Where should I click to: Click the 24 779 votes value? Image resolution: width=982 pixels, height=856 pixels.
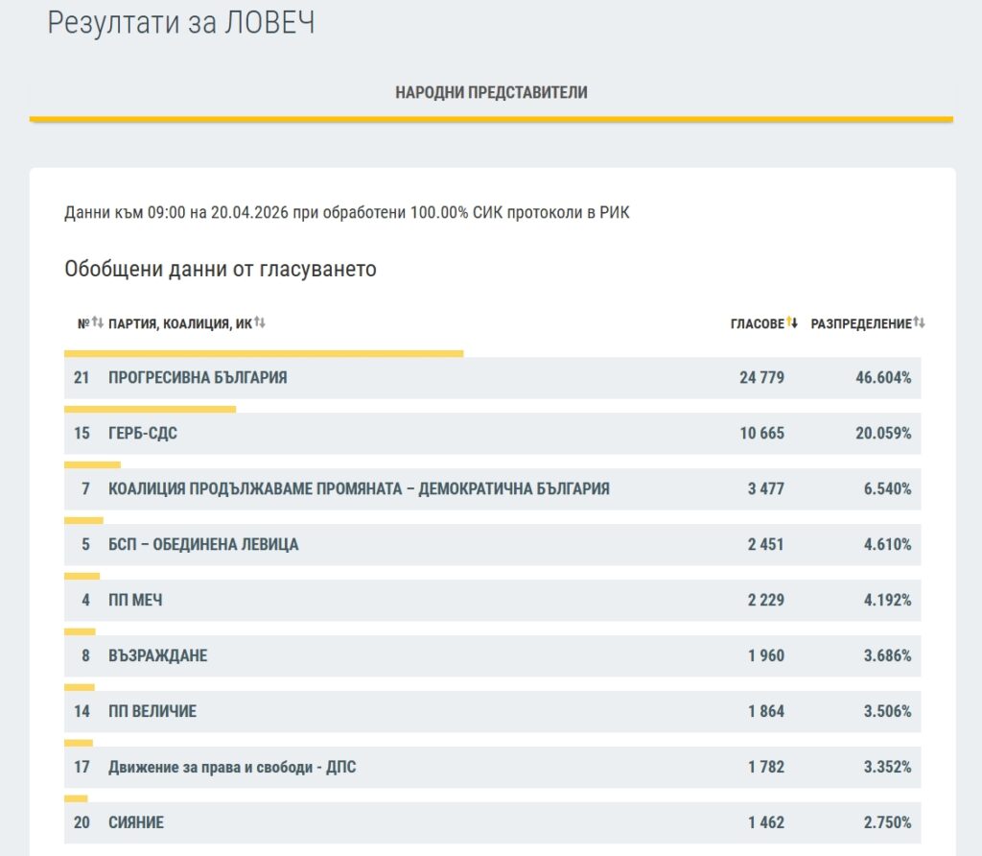pyautogui.click(x=761, y=378)
